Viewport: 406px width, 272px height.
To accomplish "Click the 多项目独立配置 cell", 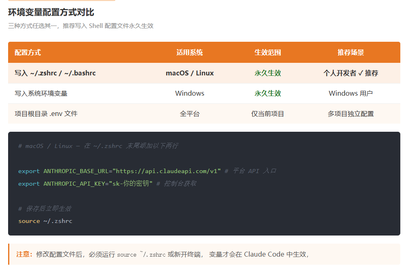I will 350,114.
